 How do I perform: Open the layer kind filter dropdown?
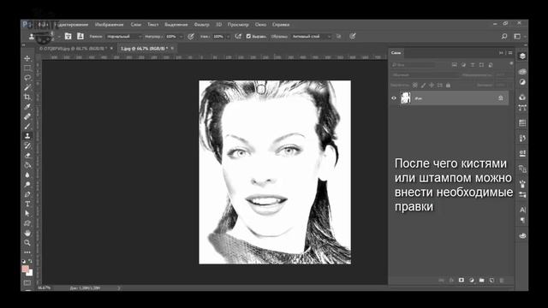pyautogui.click(x=414, y=65)
